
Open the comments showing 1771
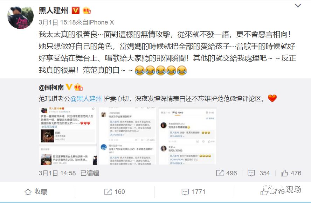tap(193, 192)
